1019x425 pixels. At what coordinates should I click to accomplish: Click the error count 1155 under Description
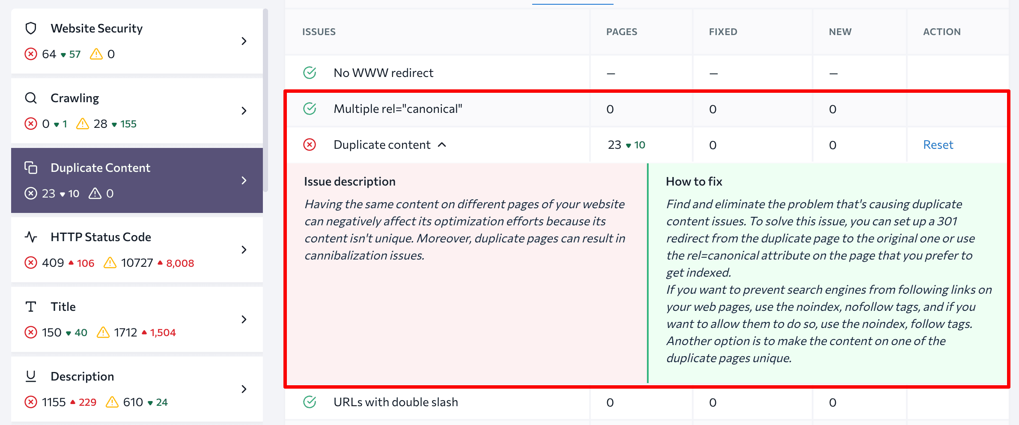pyautogui.click(x=54, y=402)
